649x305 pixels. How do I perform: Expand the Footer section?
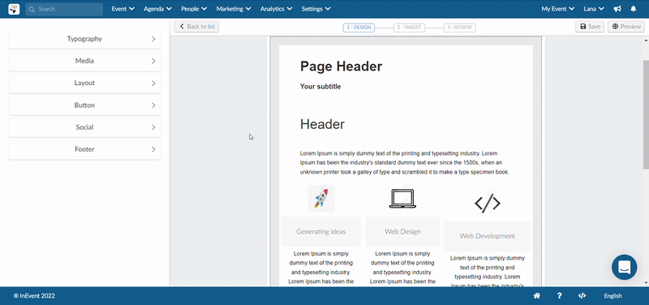tap(84, 149)
